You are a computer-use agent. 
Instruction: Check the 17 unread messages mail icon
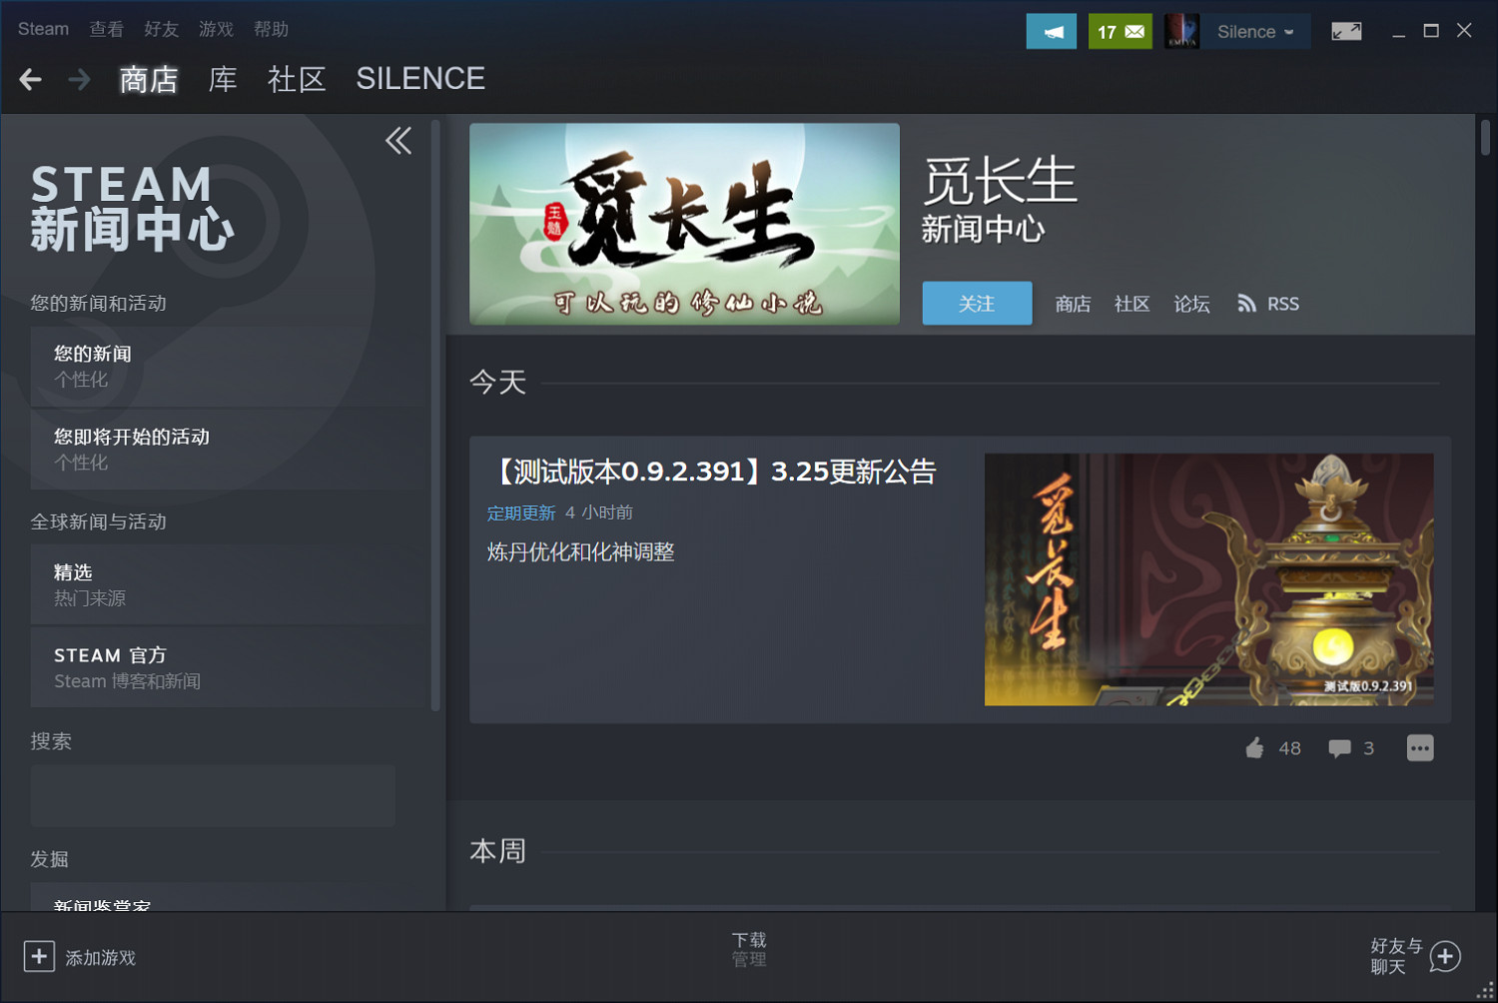tap(1120, 31)
